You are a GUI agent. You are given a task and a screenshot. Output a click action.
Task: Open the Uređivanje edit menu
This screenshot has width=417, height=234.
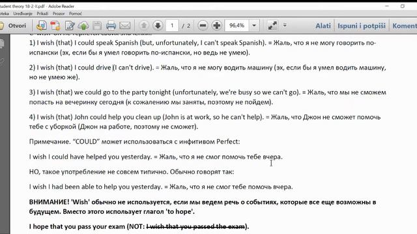coord(23,14)
